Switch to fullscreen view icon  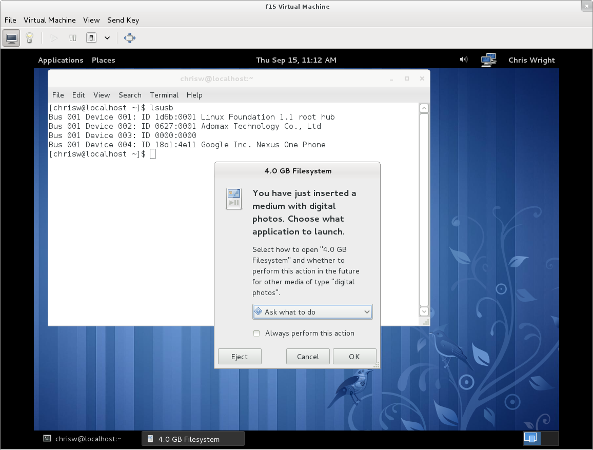tap(130, 38)
